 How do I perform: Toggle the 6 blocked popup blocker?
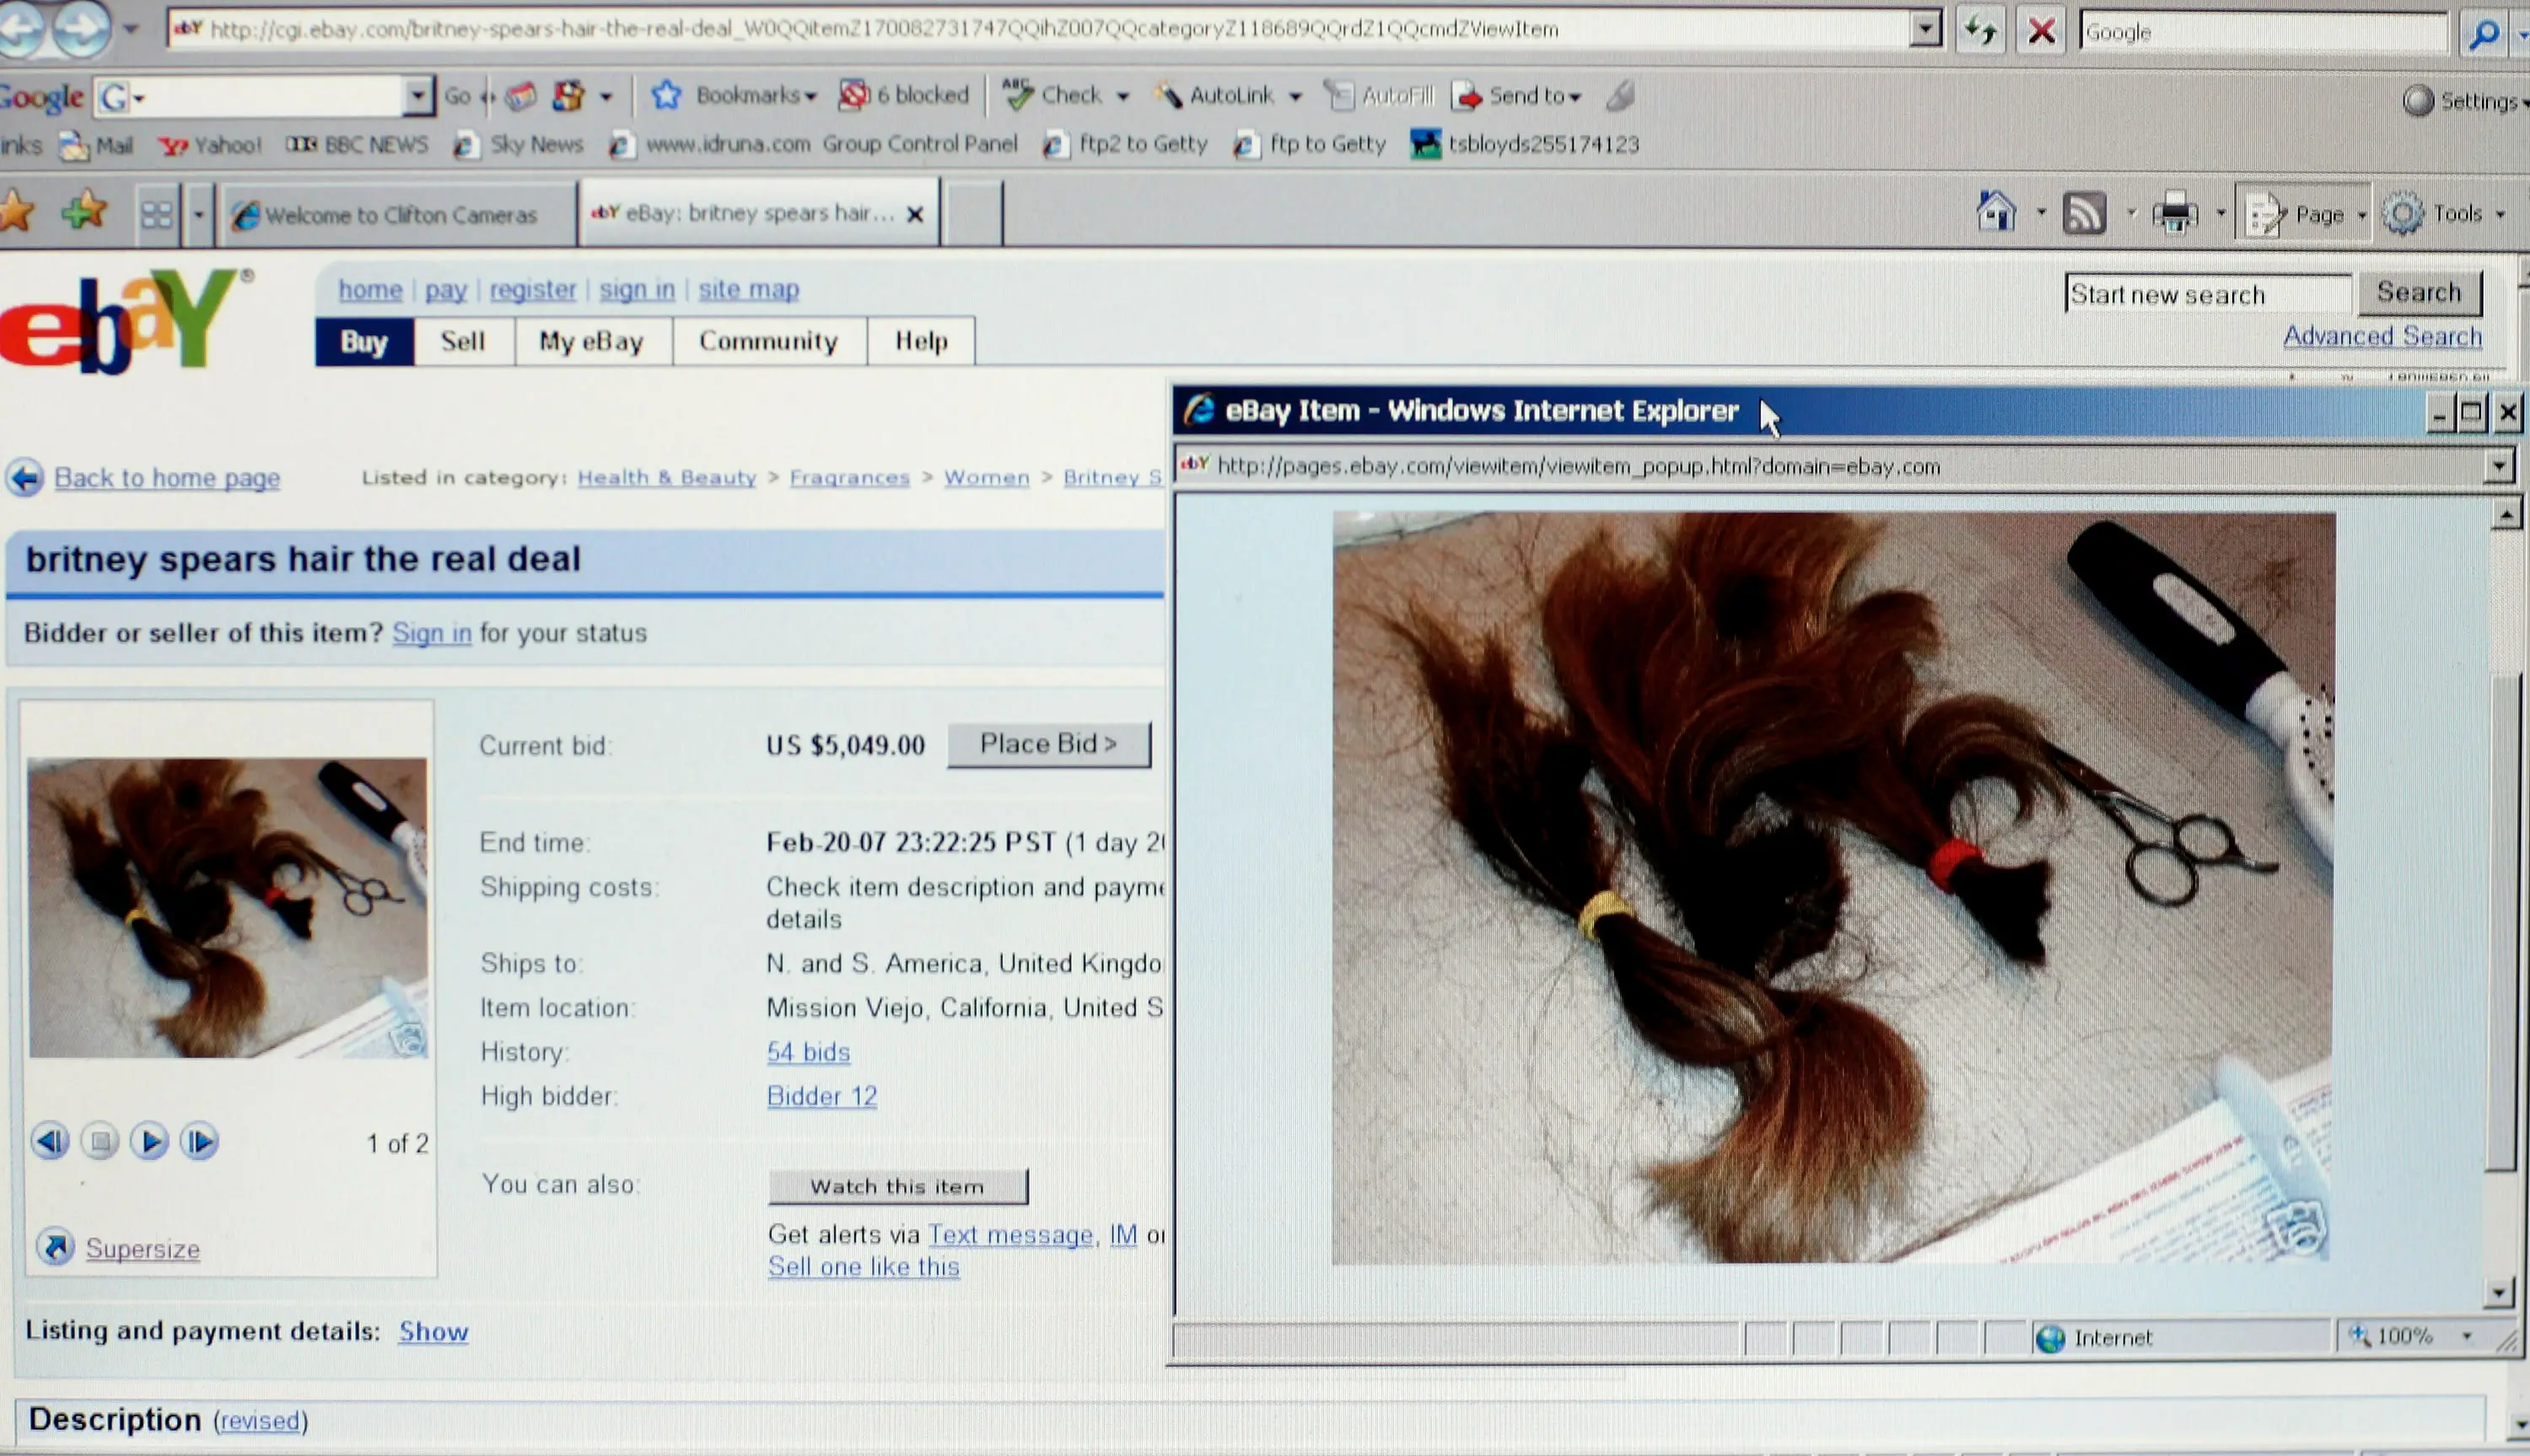point(905,95)
